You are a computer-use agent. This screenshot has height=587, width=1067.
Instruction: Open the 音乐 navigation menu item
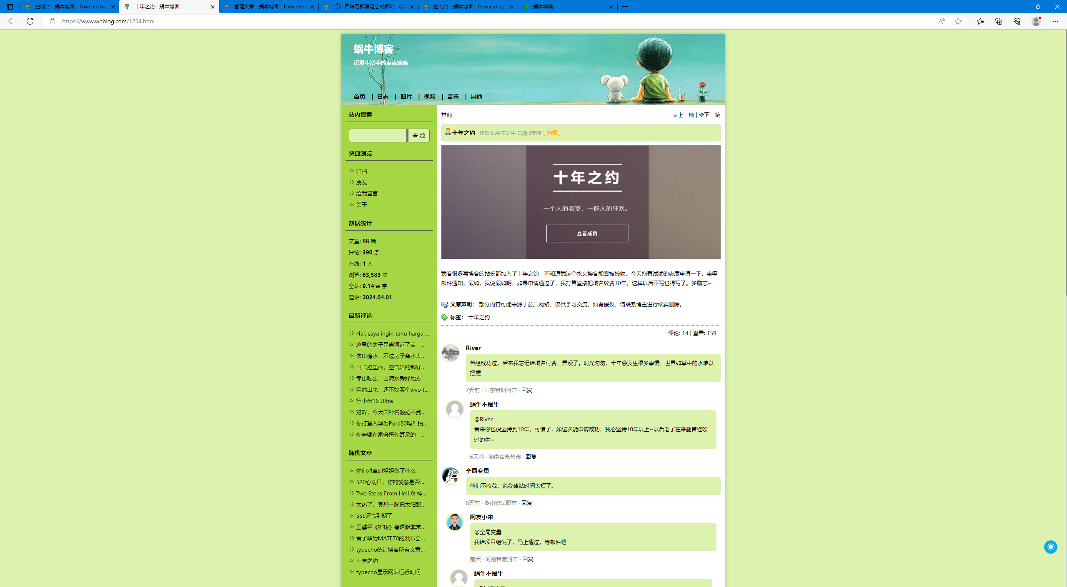pyautogui.click(x=453, y=97)
